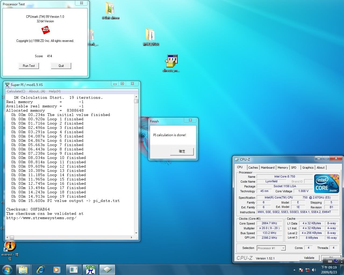This screenshot has height=275, width=344.
Task: Open Windows Media Player from taskbar
Action: [x=57, y=270]
